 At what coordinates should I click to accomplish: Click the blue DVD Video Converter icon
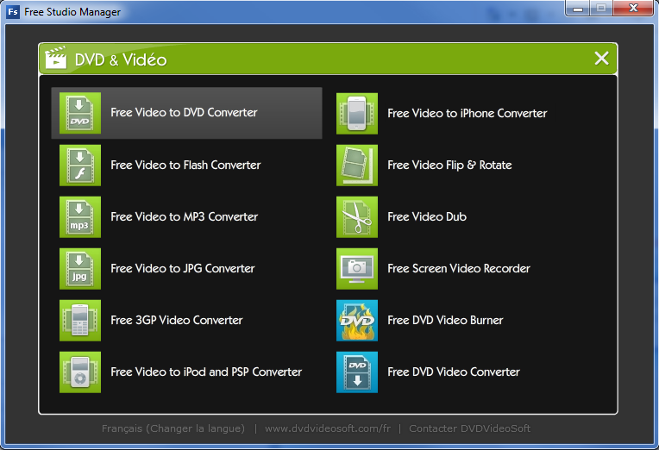coord(357,372)
